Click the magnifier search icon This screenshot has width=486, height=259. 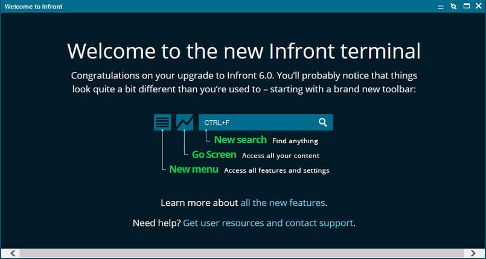point(323,123)
